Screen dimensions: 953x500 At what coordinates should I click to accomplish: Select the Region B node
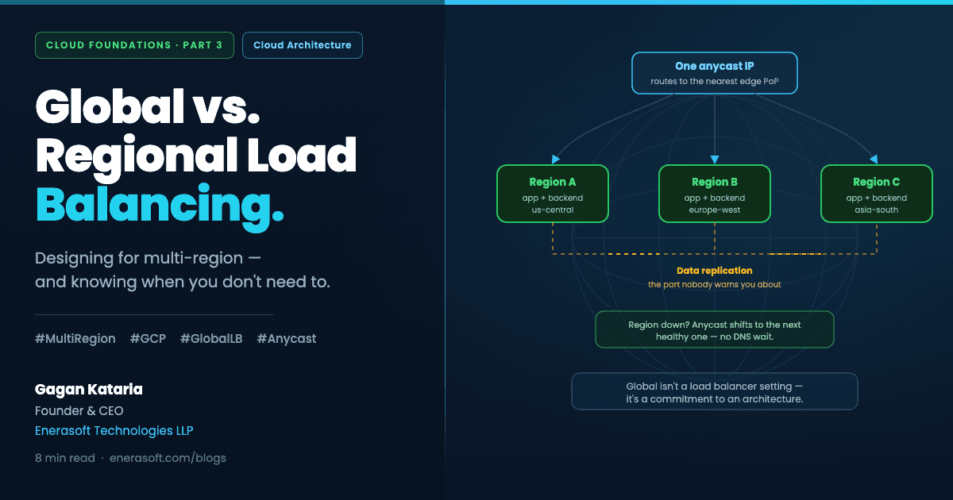point(715,194)
